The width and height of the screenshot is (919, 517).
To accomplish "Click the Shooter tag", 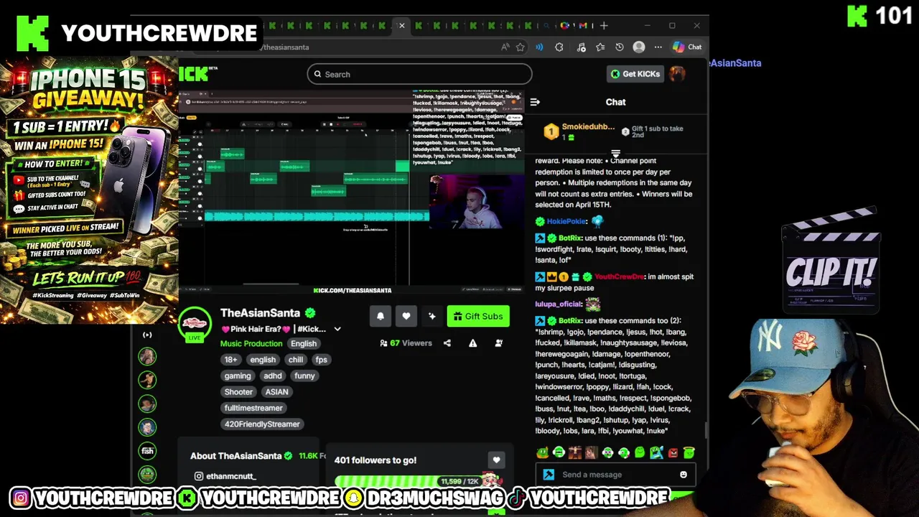I will [x=238, y=392].
